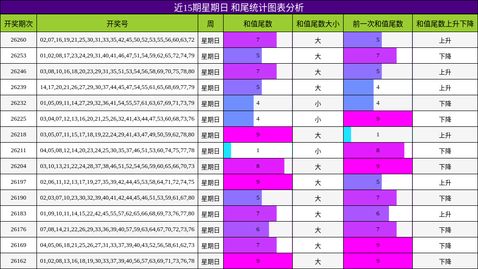Click the 大 size value in row 26260
Image resolution: width=478 pixels, height=269 pixels.
click(x=318, y=40)
